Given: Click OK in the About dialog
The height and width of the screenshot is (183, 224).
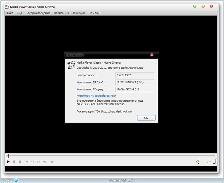Looking at the screenshot, I should [146, 118].
